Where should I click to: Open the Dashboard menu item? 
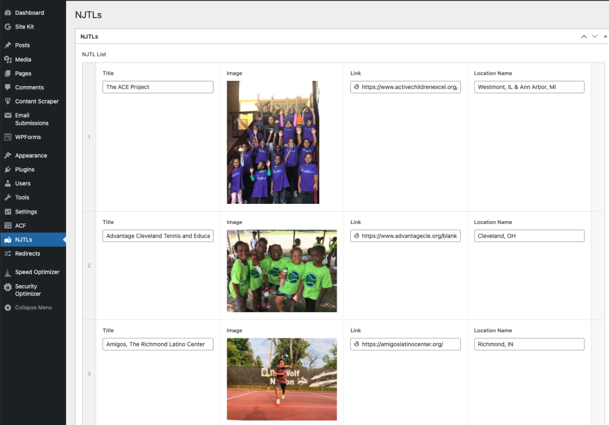33,13
